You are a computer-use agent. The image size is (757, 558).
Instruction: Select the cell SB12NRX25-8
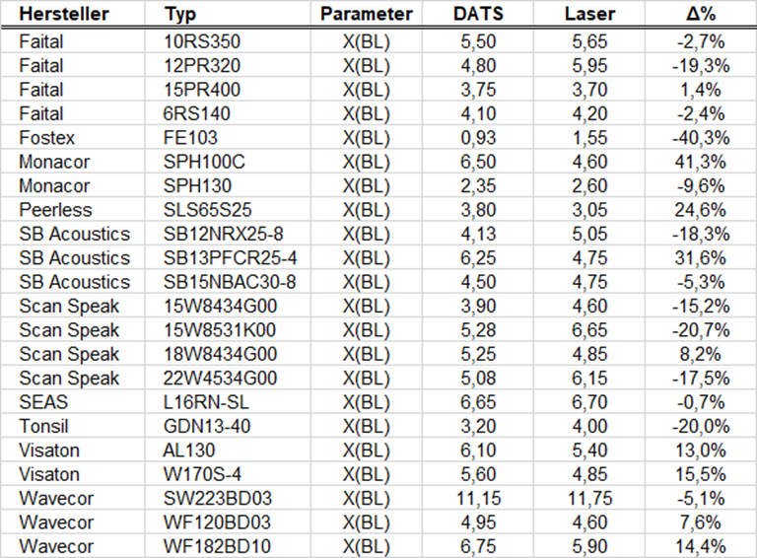pos(223,234)
